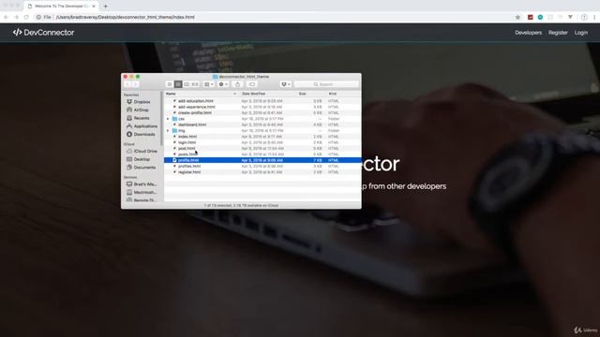This screenshot has height=337, width=600.
Task: Go back in the Finder window
Action: tap(127, 84)
